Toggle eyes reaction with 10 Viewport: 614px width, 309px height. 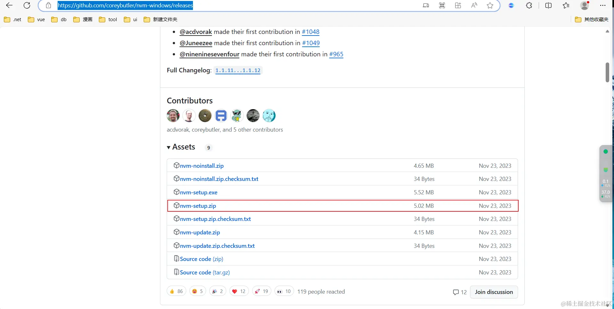[x=284, y=291]
